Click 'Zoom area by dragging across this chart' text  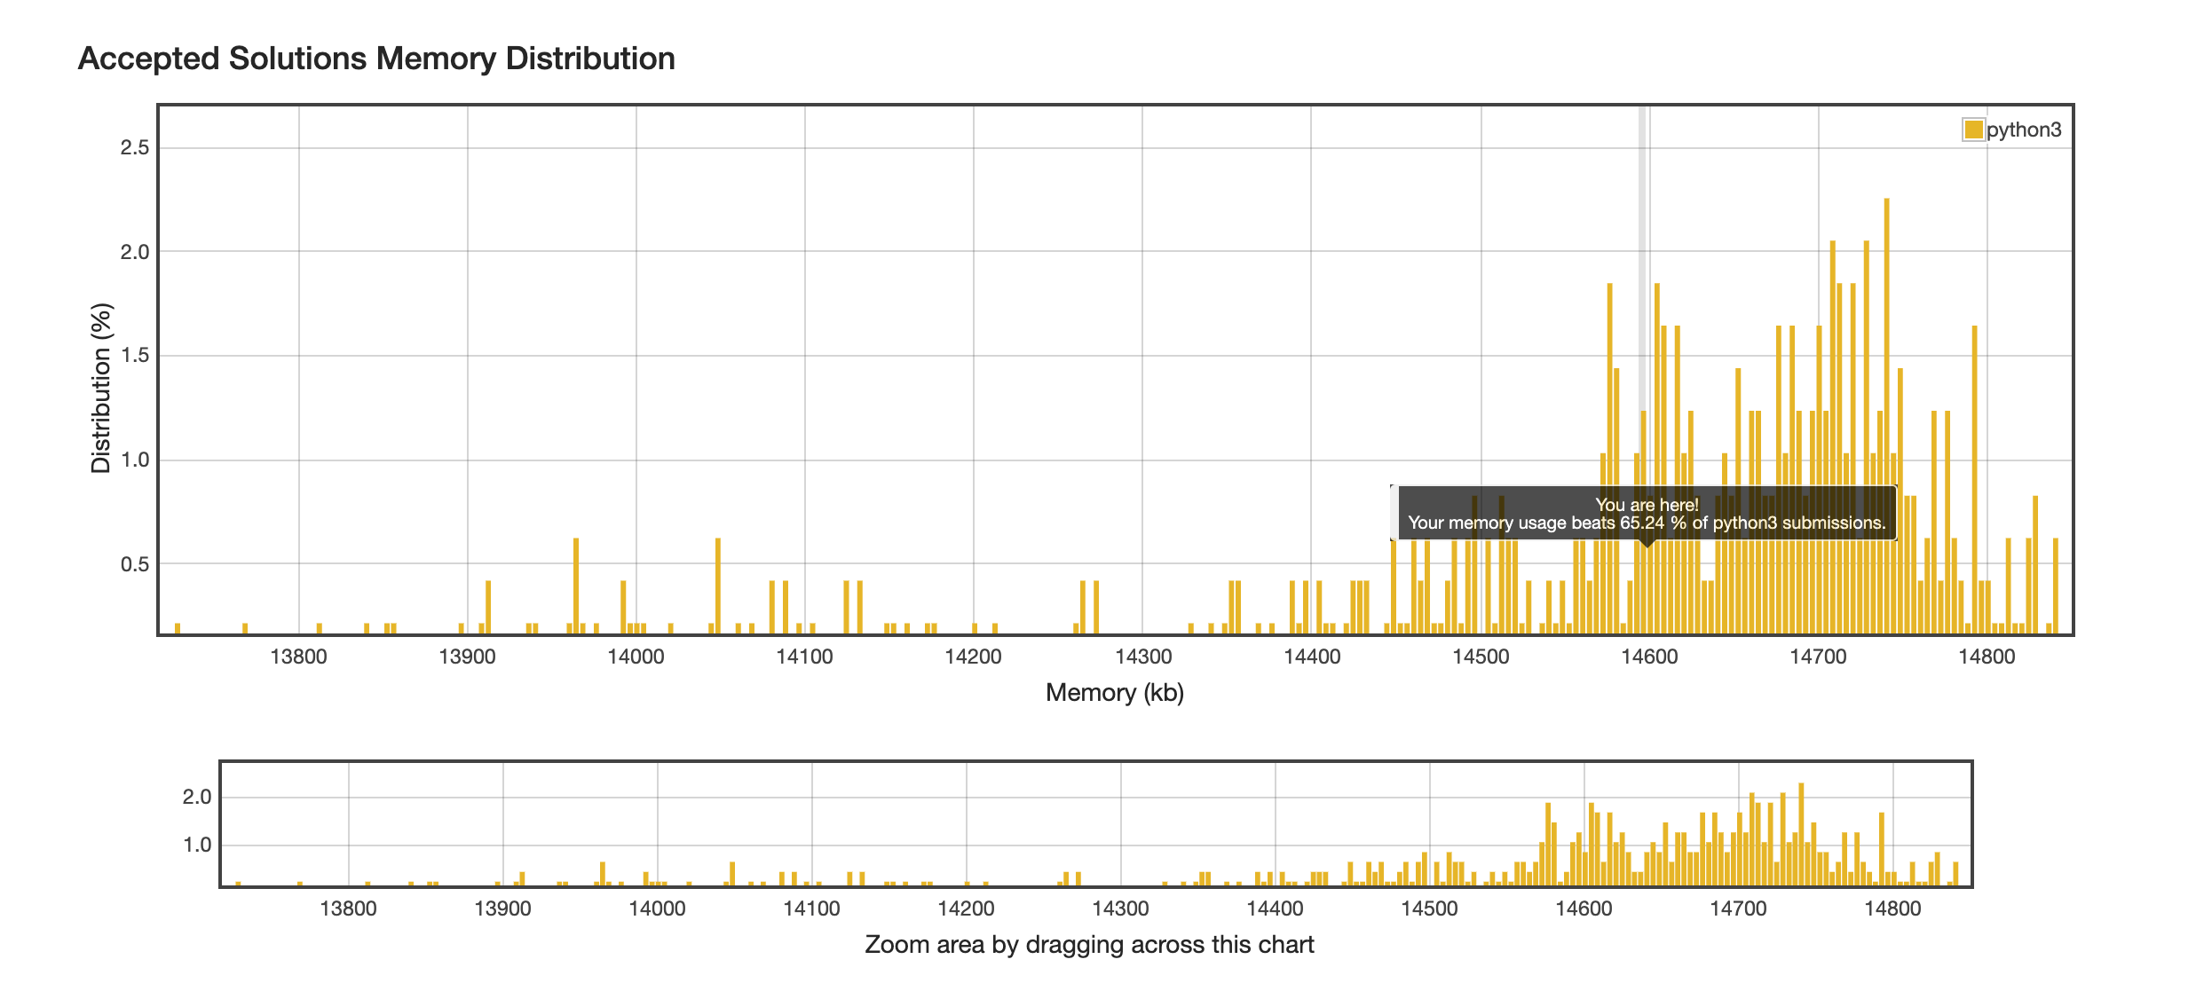tap(1089, 945)
